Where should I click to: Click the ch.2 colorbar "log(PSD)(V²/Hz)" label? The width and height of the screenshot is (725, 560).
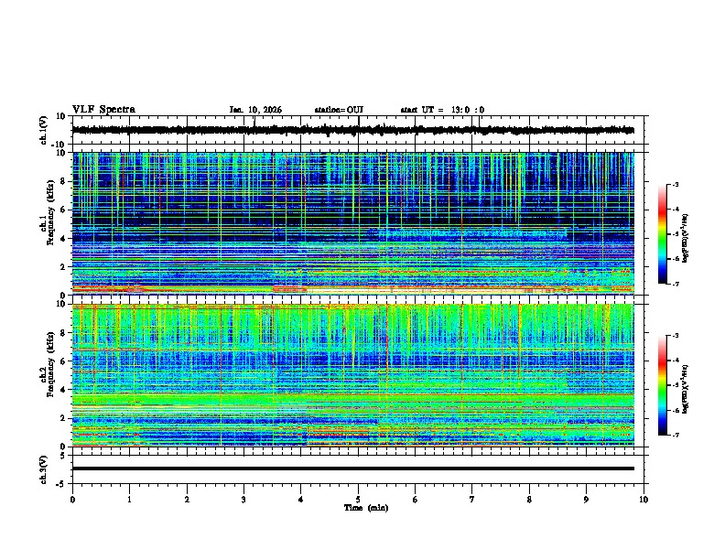(x=686, y=389)
